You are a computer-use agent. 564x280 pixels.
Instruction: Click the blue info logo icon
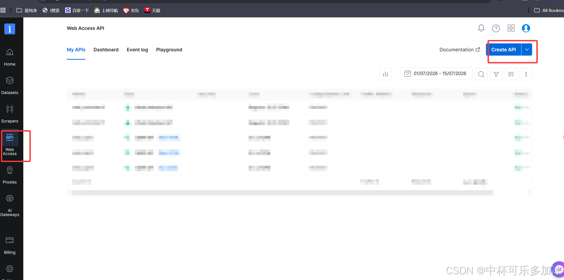coord(10,29)
